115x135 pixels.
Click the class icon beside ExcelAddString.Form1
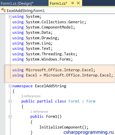click(3, 10)
